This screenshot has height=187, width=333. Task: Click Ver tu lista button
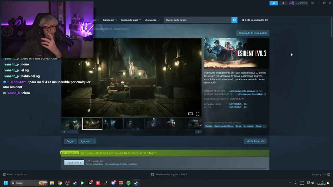point(255,141)
